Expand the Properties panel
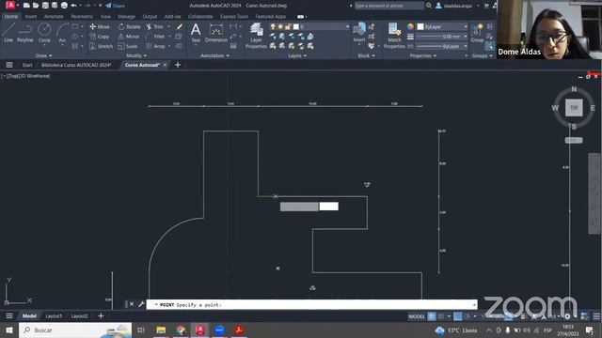 (422, 55)
